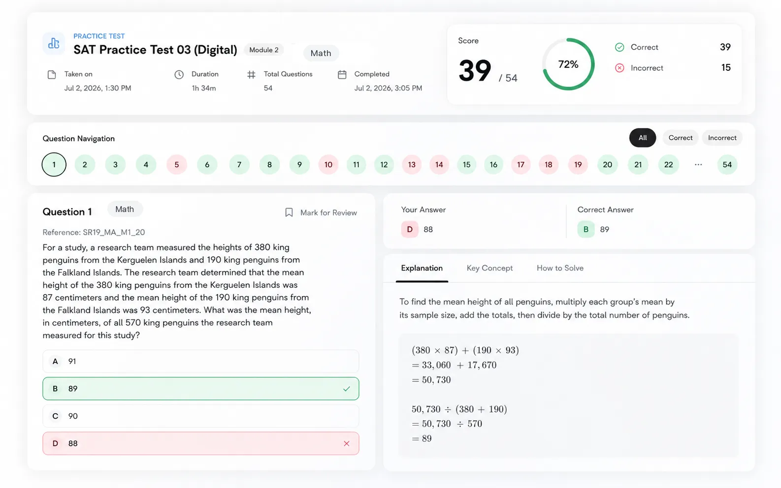Navigate to question 9

pyautogui.click(x=299, y=164)
